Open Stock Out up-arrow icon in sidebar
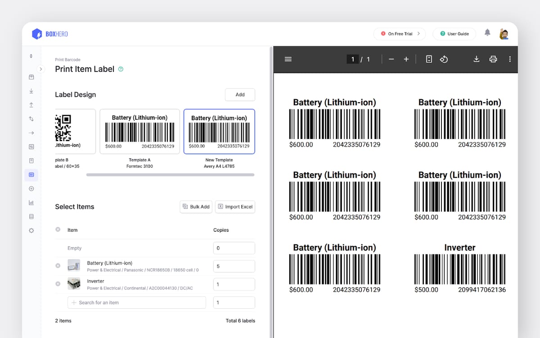The image size is (540, 338). [x=31, y=105]
